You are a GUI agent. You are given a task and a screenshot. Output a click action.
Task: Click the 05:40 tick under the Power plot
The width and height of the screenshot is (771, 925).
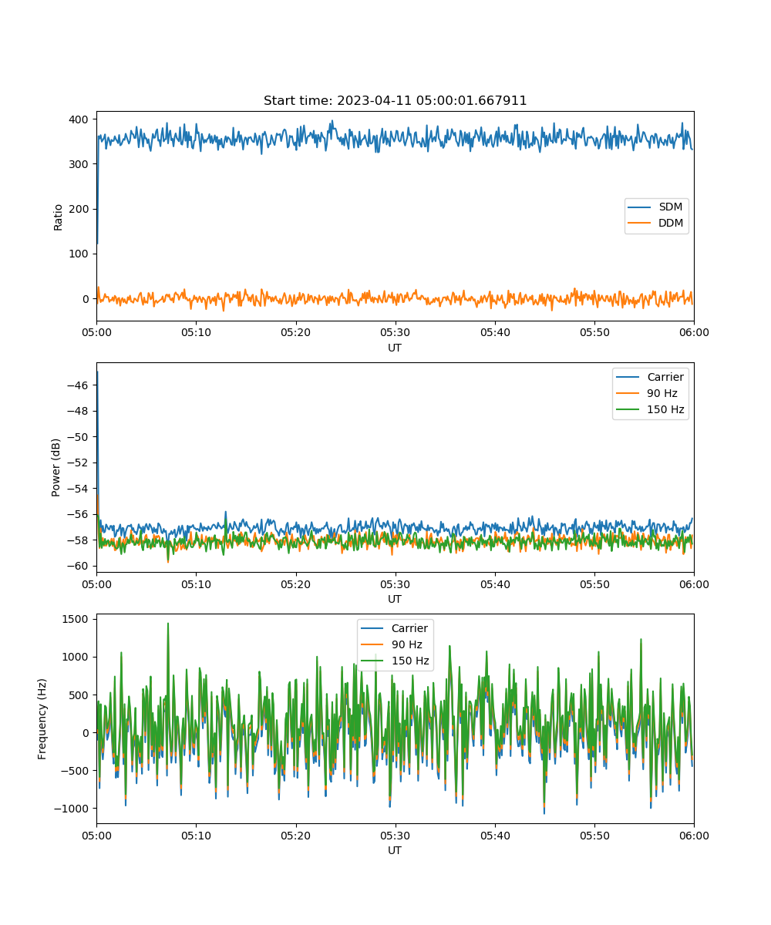click(494, 584)
